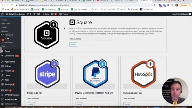Click the Yoast icon with 2 badge

[54, 14]
